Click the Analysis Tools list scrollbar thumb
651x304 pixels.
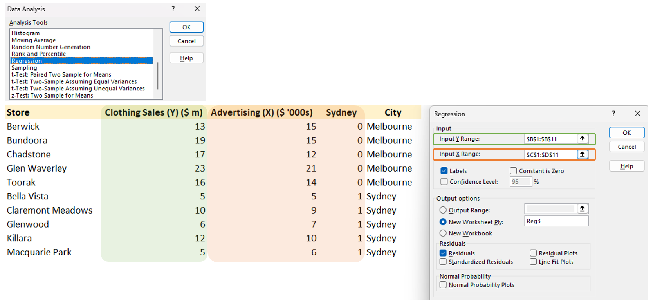click(158, 76)
